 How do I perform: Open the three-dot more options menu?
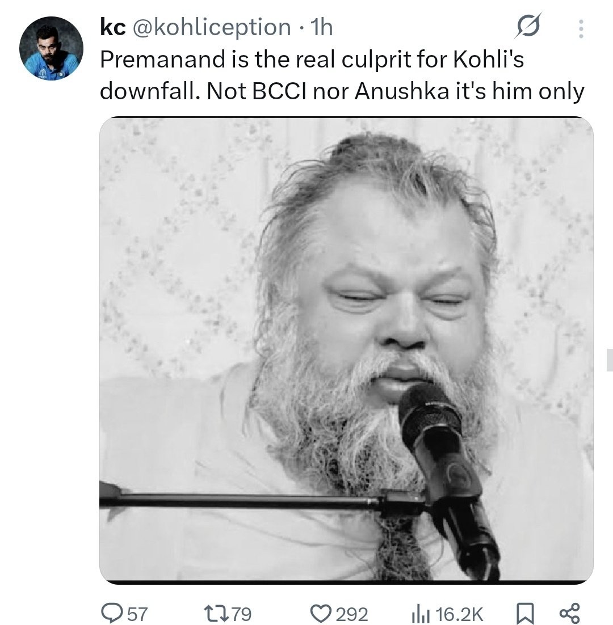point(580,28)
